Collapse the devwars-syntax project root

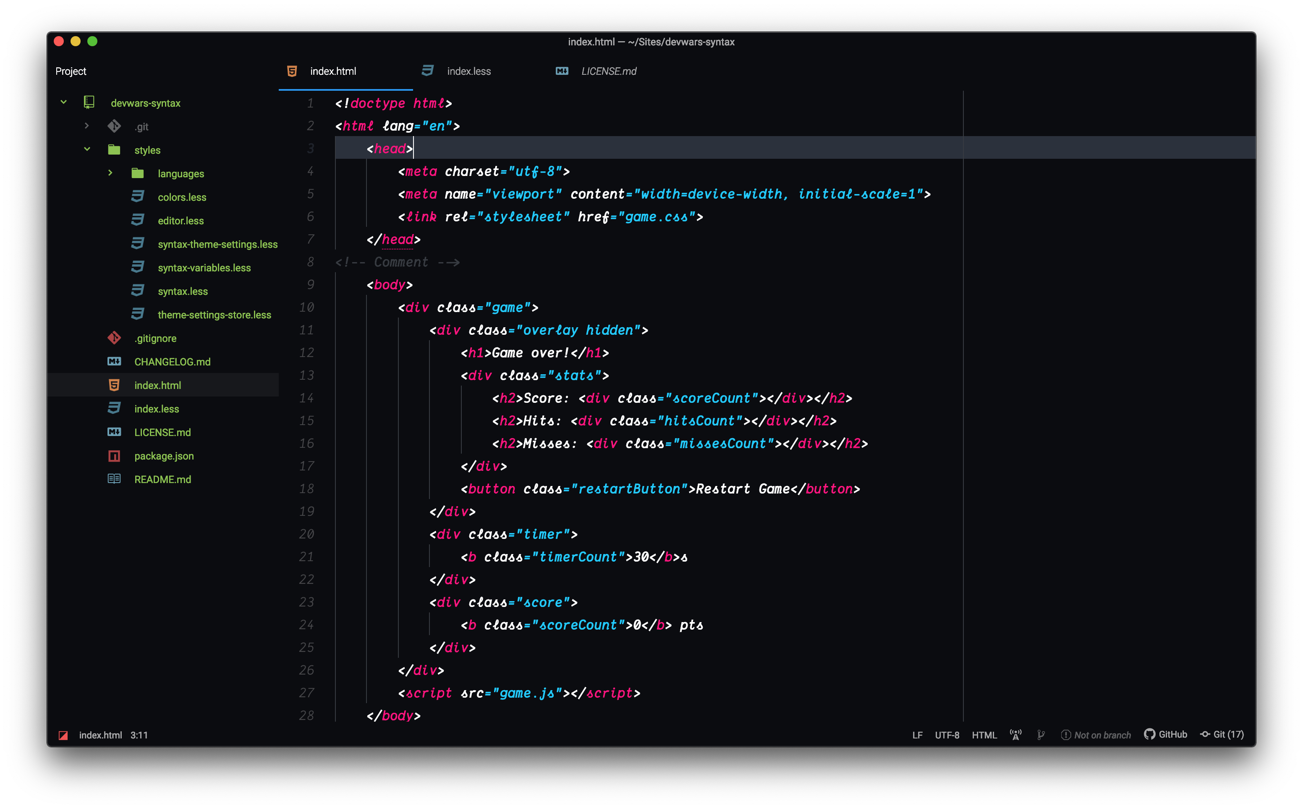point(64,102)
